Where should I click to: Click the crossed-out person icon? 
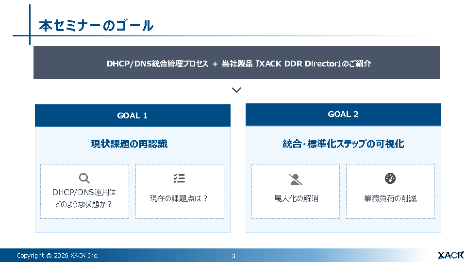(x=295, y=179)
